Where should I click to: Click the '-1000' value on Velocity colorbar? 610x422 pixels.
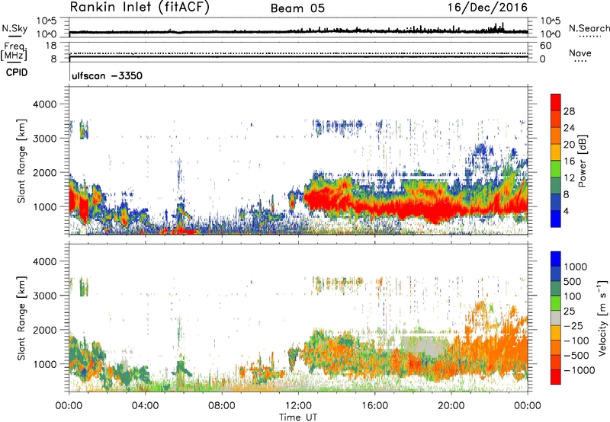point(579,370)
